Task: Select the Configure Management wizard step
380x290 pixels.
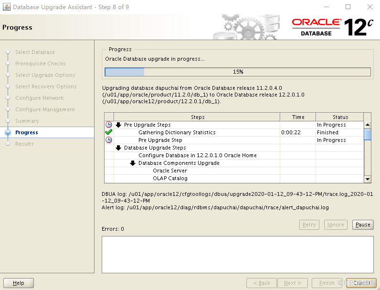Action: 45,109
